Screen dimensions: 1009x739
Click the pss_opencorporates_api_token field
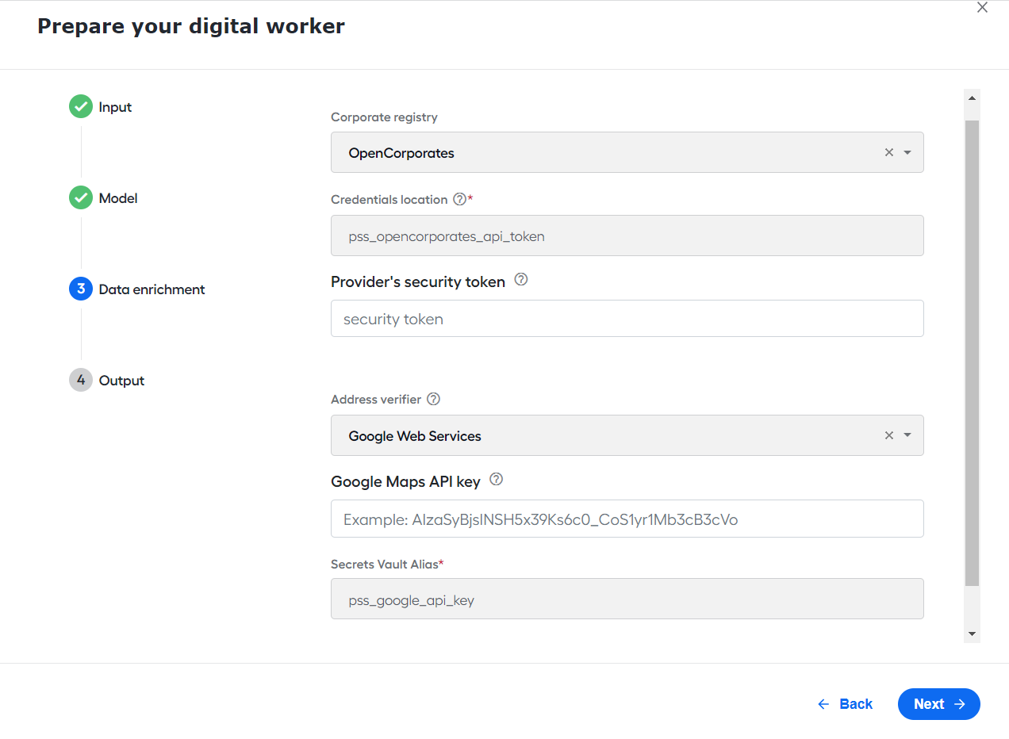[627, 235]
